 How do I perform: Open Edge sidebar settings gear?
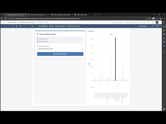tap(164, 109)
